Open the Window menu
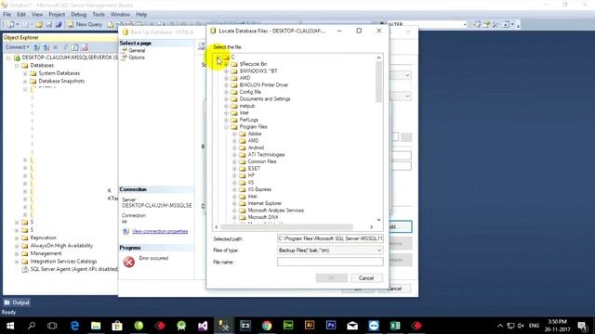 pyautogui.click(x=120, y=15)
